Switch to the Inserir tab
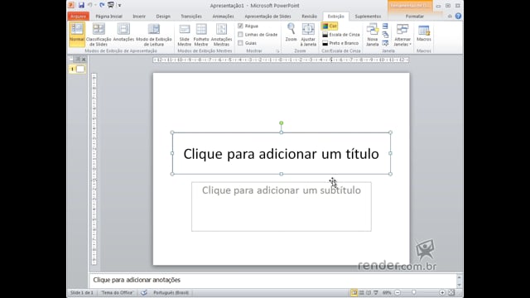Image resolution: width=530 pixels, height=298 pixels. 139,17
